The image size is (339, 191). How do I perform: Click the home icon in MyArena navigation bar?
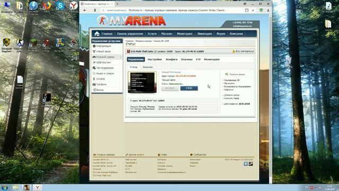[x=97, y=33]
